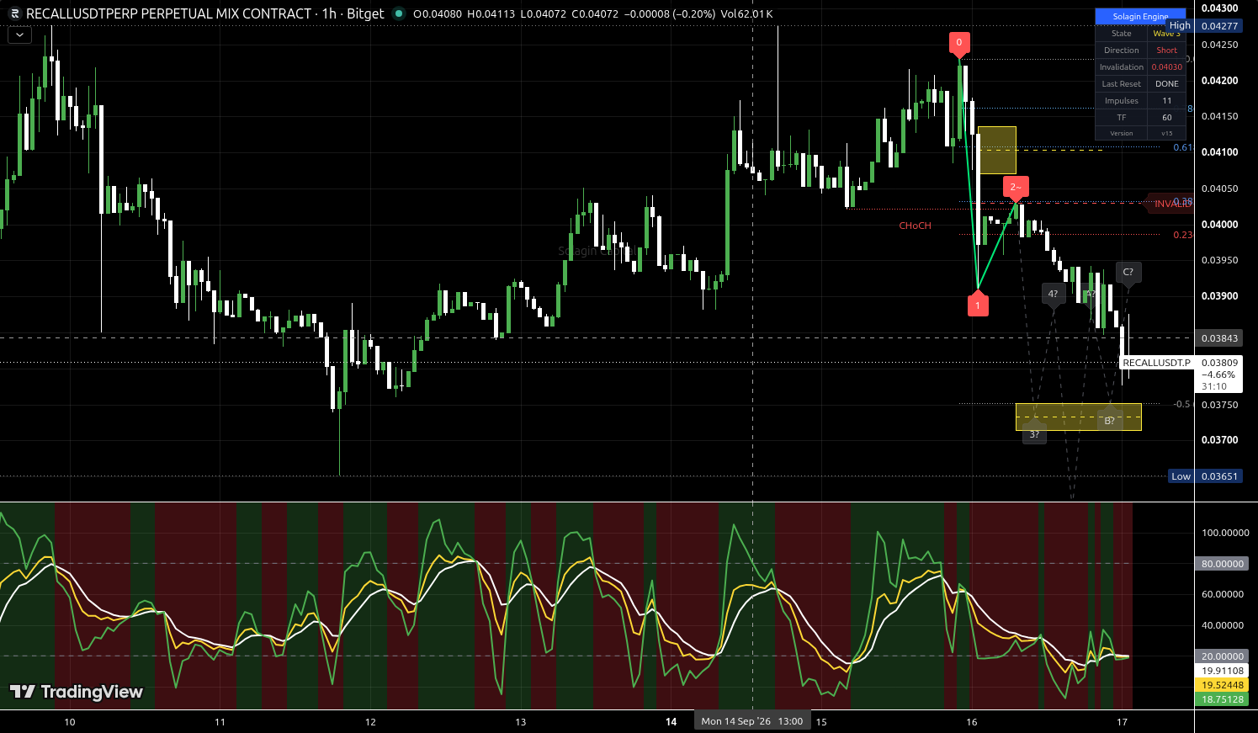Click the 'DONE' Last Reset value
1258x733 pixels.
[x=1166, y=84]
